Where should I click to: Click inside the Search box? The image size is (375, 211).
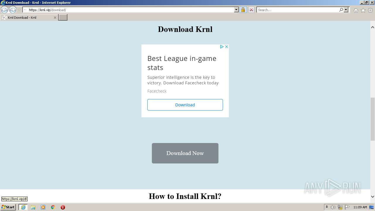tap(298, 10)
